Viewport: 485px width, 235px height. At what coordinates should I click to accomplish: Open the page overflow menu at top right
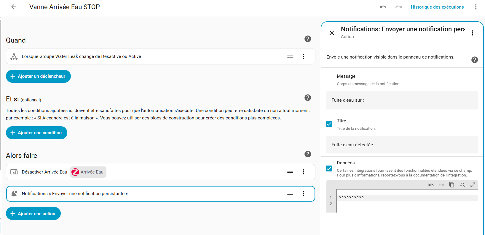[476, 7]
